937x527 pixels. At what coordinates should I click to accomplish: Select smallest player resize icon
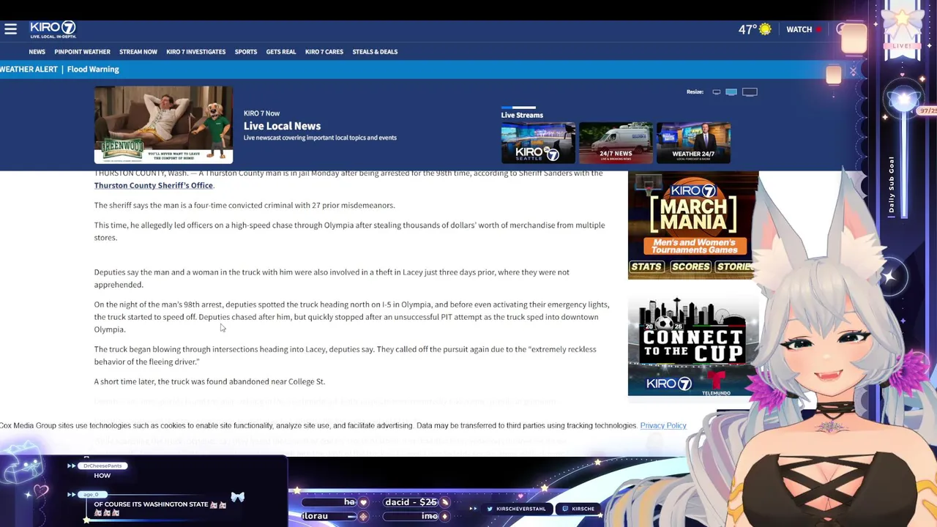pos(717,92)
